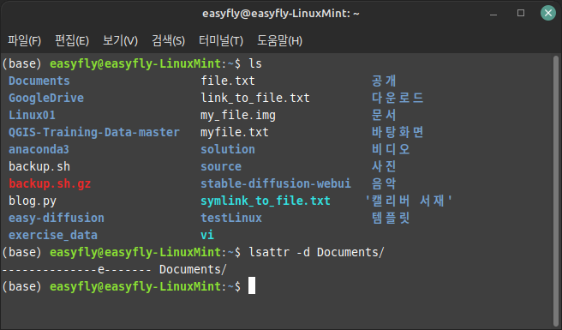The height and width of the screenshot is (330, 562).
Task: Click the lsattr attribute flags output line
Action: pos(114,269)
